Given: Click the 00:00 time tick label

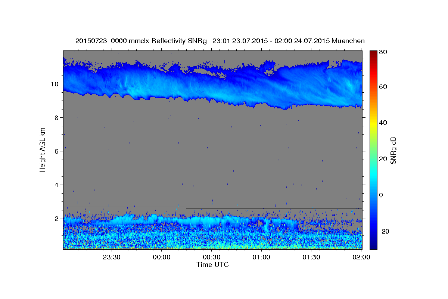Looking at the screenshot, I should (x=162, y=257).
